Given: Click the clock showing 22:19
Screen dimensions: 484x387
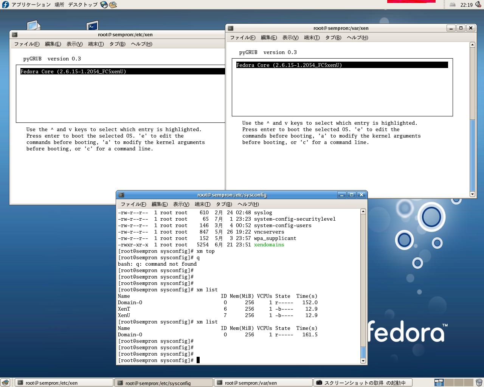Looking at the screenshot, I should pyautogui.click(x=467, y=5).
